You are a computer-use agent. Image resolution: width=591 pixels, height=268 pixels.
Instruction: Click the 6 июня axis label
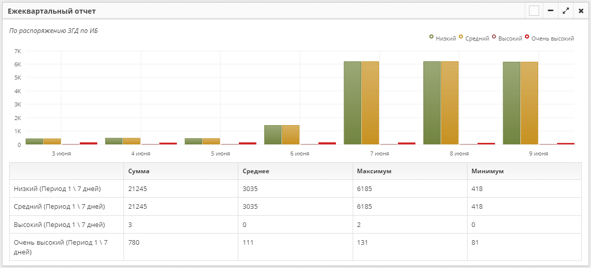(300, 154)
